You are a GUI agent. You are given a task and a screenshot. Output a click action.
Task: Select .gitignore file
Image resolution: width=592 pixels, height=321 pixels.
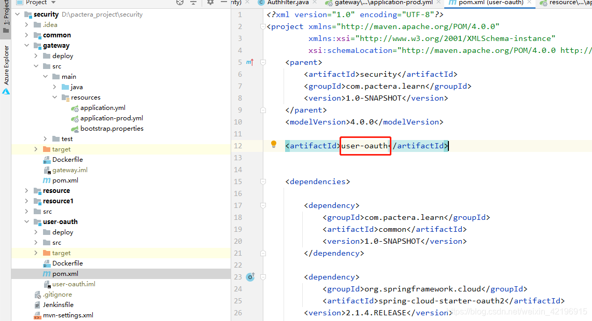coord(58,294)
